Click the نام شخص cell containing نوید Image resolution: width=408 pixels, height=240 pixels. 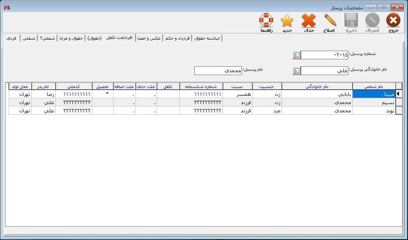coord(374,111)
